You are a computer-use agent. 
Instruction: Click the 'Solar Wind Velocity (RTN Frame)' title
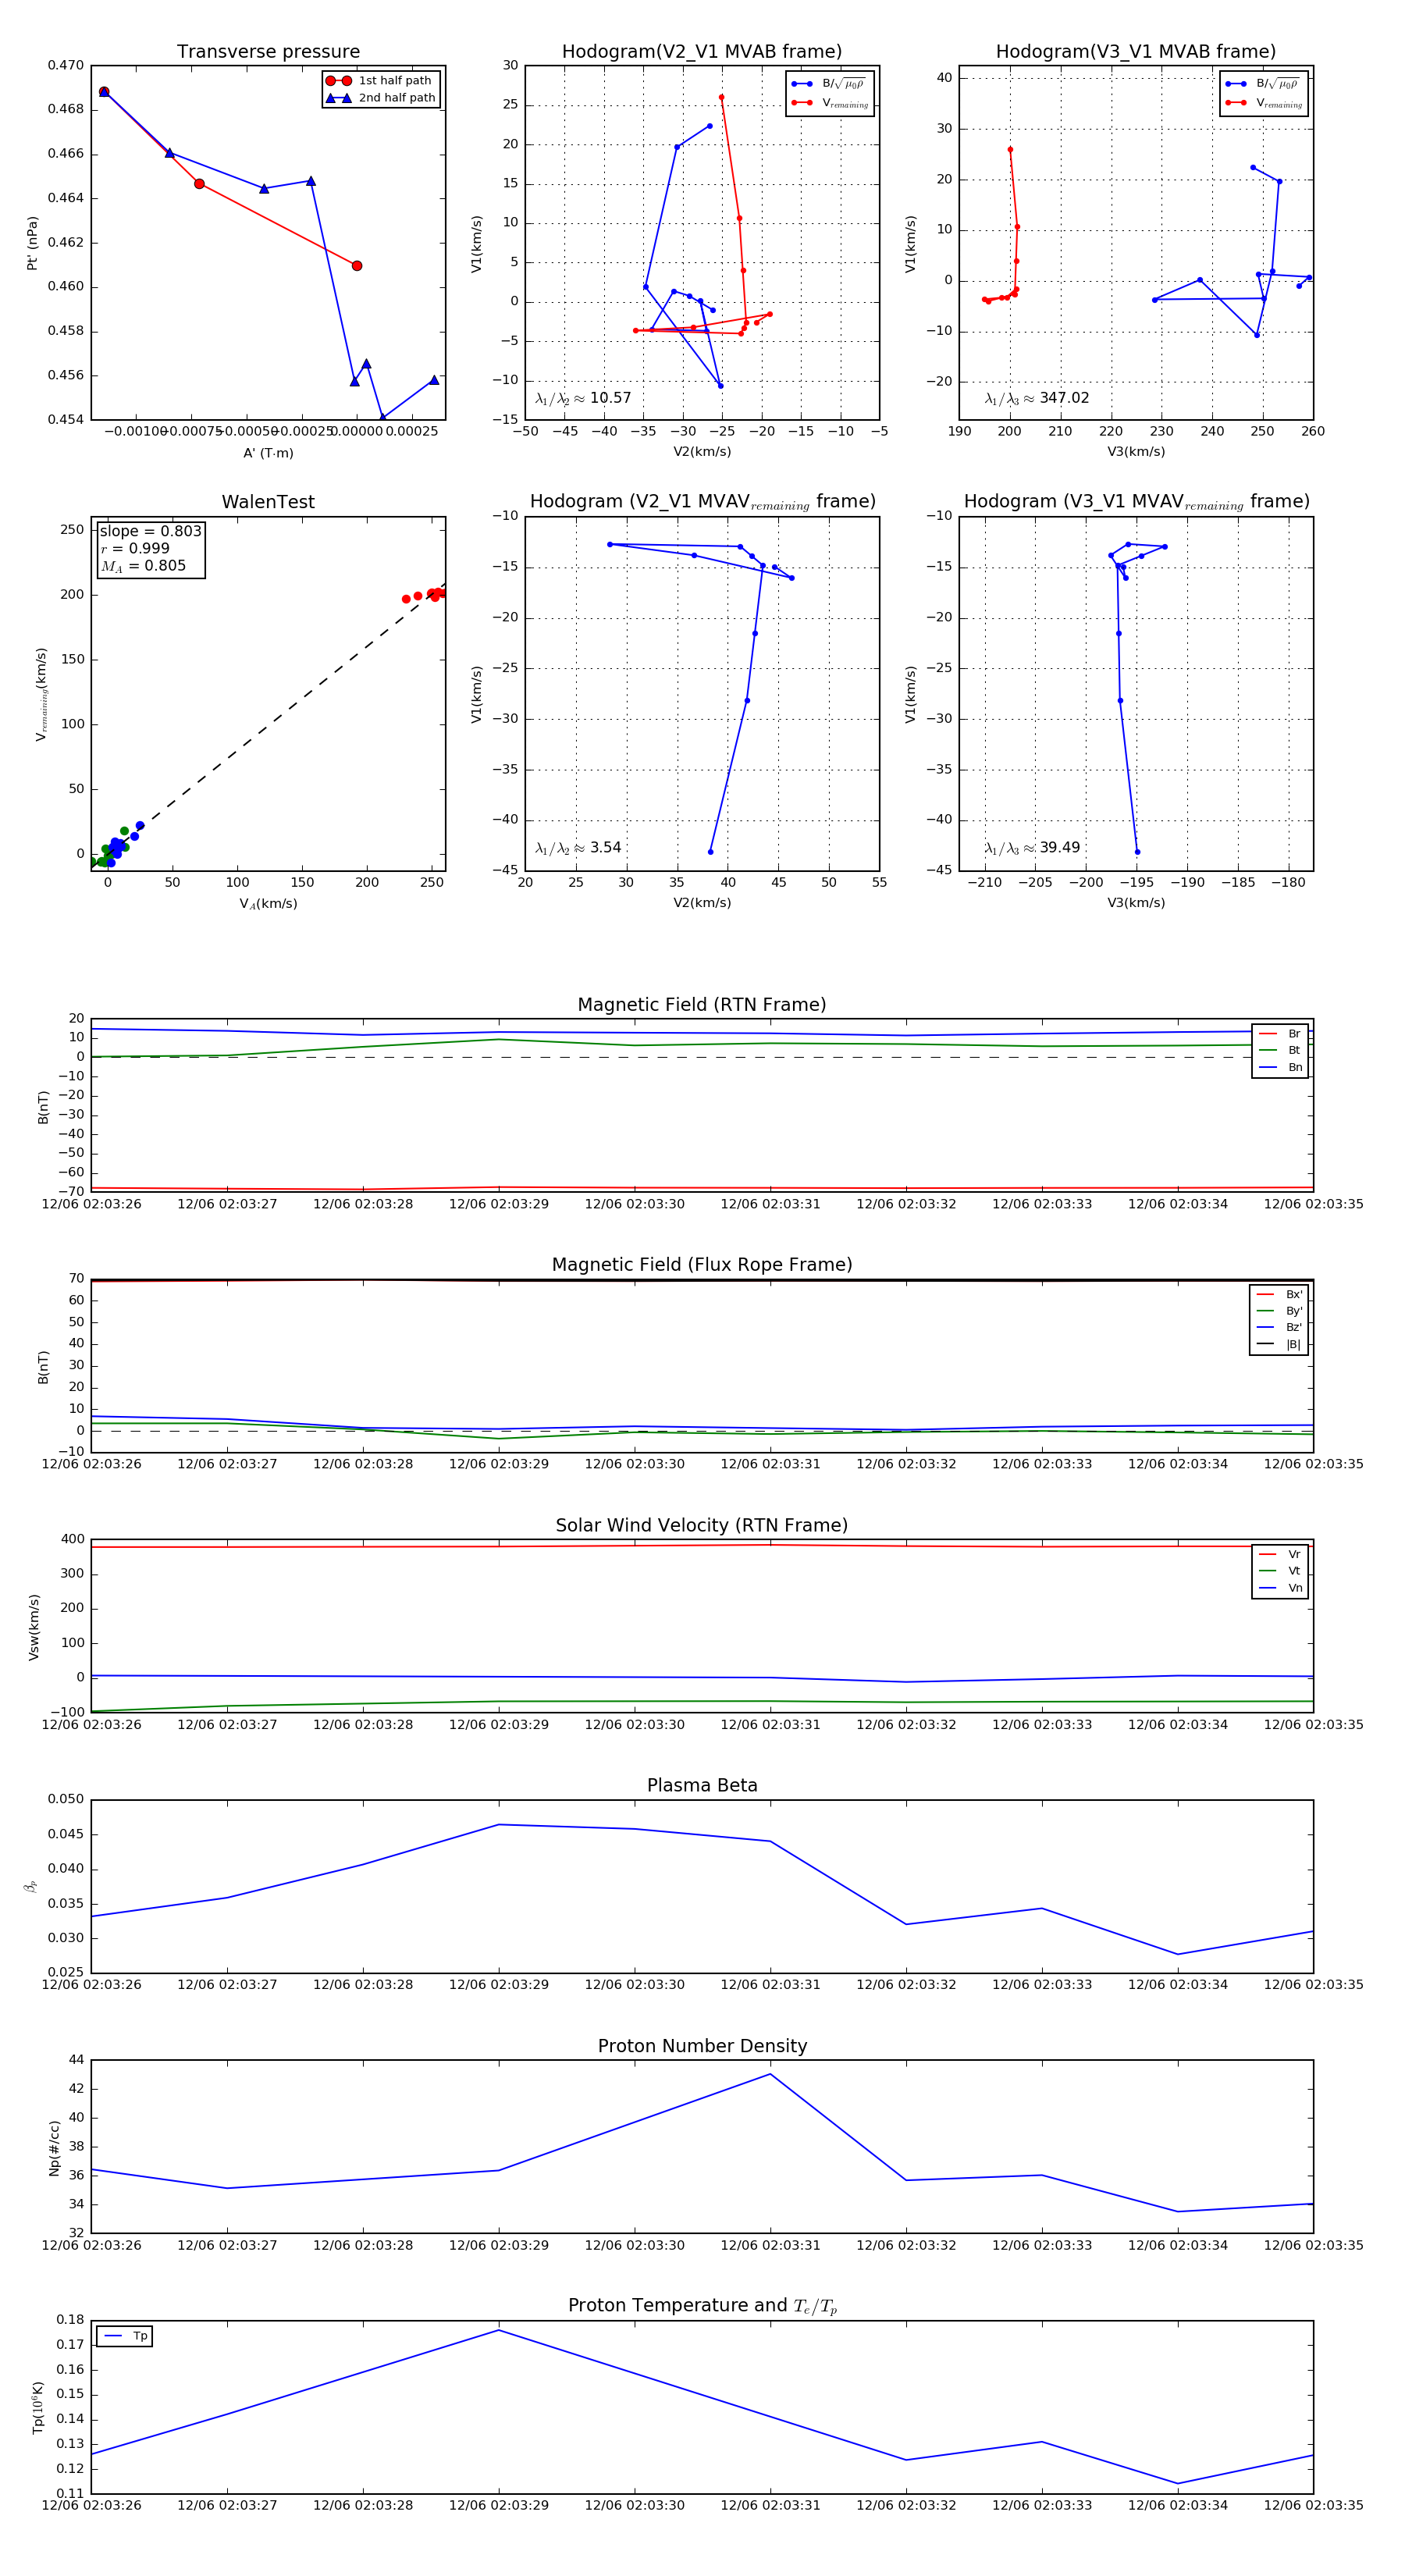702,1526
